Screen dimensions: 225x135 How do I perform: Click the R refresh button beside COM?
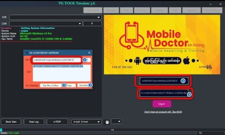(x=92, y=24)
